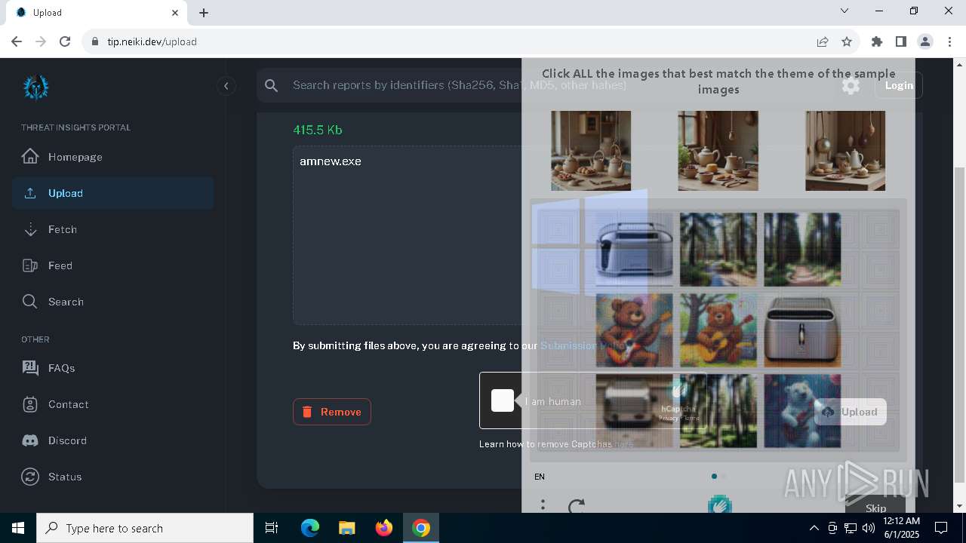Click the Neiki portal logo

tap(35, 87)
